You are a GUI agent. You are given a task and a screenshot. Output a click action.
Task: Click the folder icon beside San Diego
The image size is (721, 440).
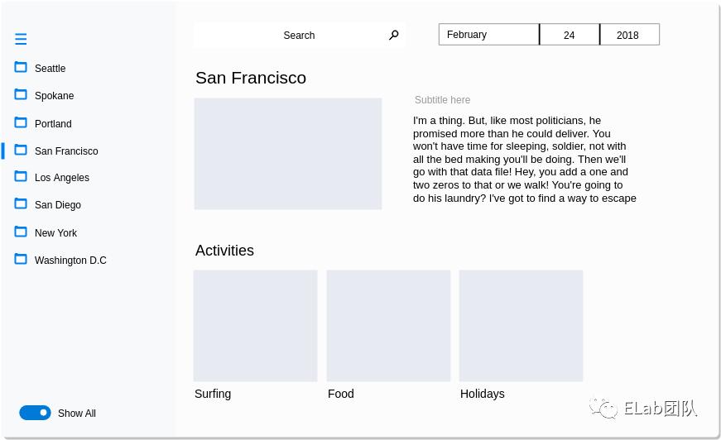click(21, 203)
